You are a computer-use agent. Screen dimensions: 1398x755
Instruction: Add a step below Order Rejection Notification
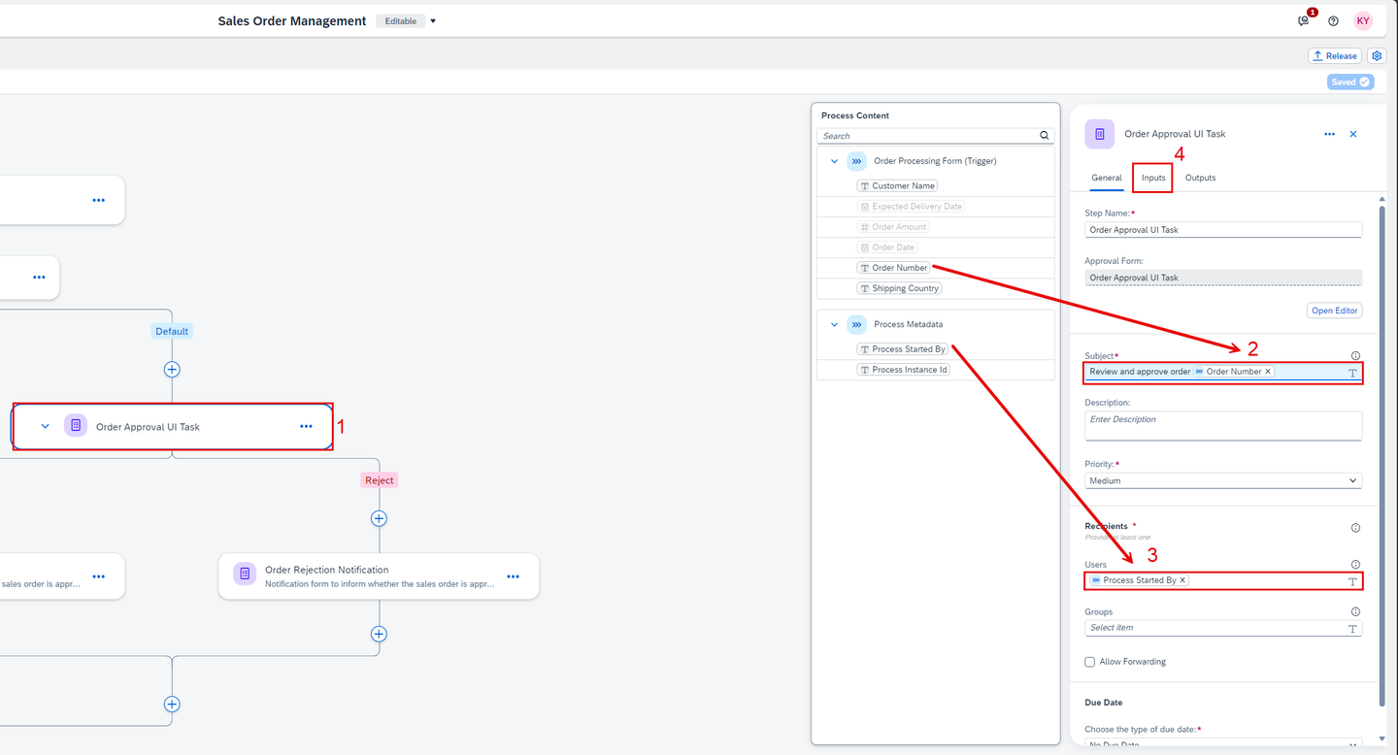pyautogui.click(x=379, y=634)
